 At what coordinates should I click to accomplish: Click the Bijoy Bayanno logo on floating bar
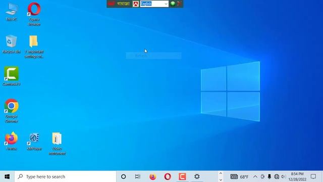(x=119, y=4)
